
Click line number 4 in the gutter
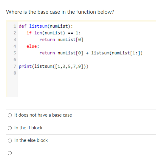coord(15,46)
